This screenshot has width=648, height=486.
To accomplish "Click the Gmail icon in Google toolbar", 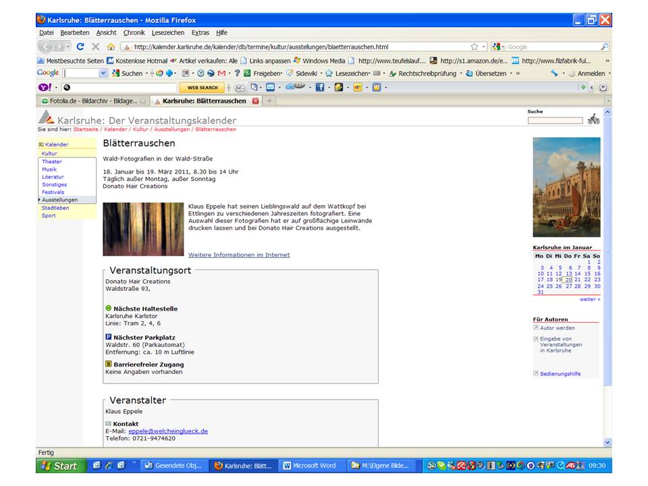I will coord(221,73).
